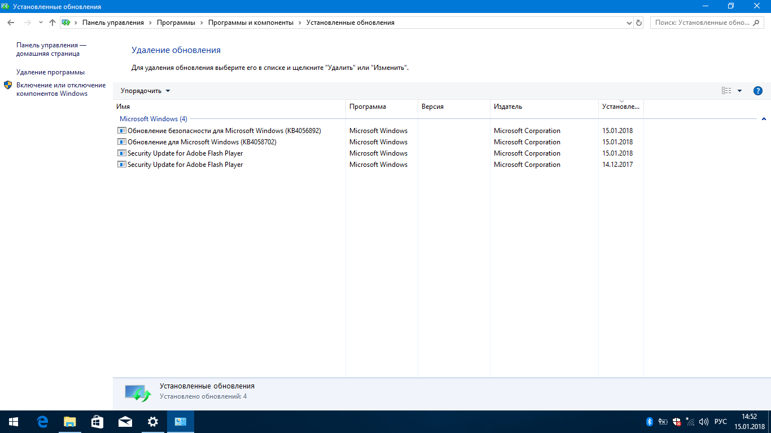The image size is (771, 433).
Task: Click shield icon beside 'Включение или отключение'
Action: click(x=8, y=85)
